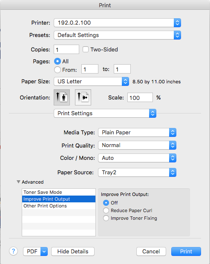Screen dimensions: 210x264
Task: Enable the Two-Sided checkbox
Action: [86, 49]
